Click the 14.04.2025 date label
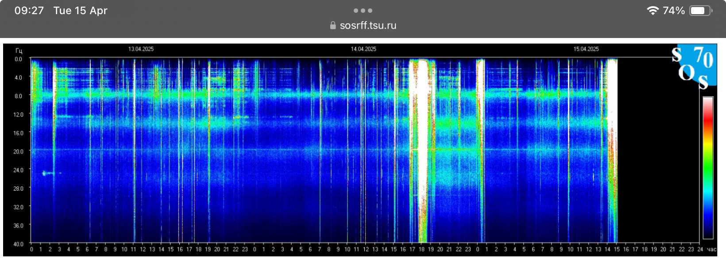 [x=363, y=49]
